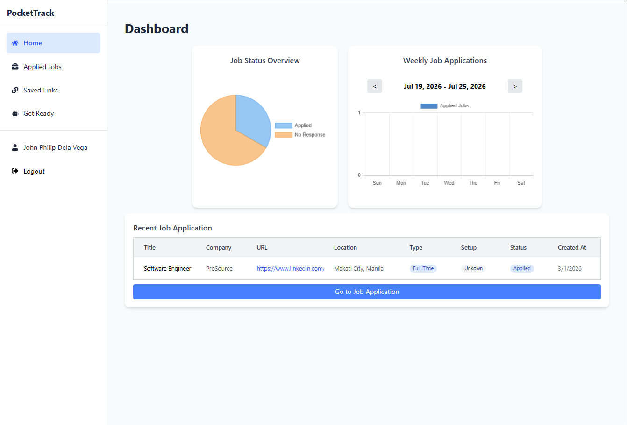Toggle Applied legend in pie chart
The image size is (627, 425).
pyautogui.click(x=293, y=125)
